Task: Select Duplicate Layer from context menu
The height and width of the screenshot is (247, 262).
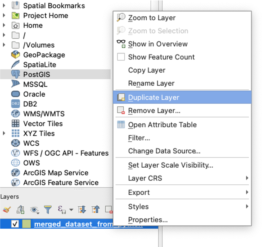Action: (153, 97)
